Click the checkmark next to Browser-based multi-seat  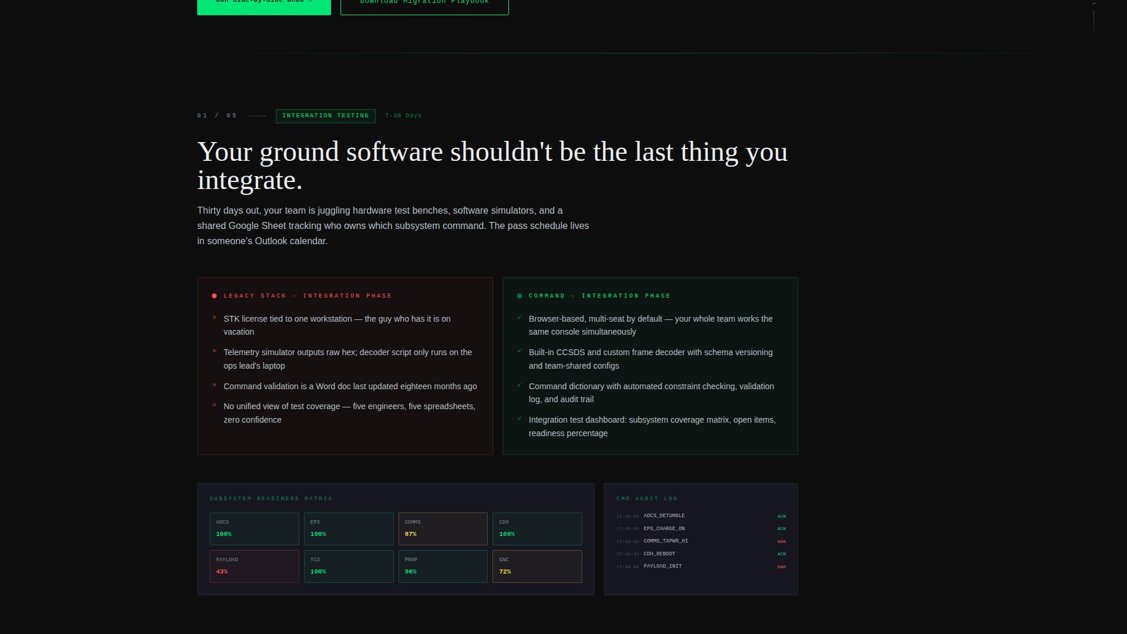pos(519,318)
